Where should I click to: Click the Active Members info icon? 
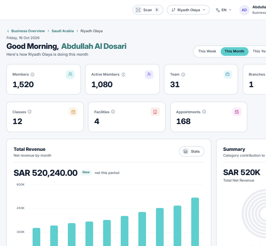pos(124,75)
